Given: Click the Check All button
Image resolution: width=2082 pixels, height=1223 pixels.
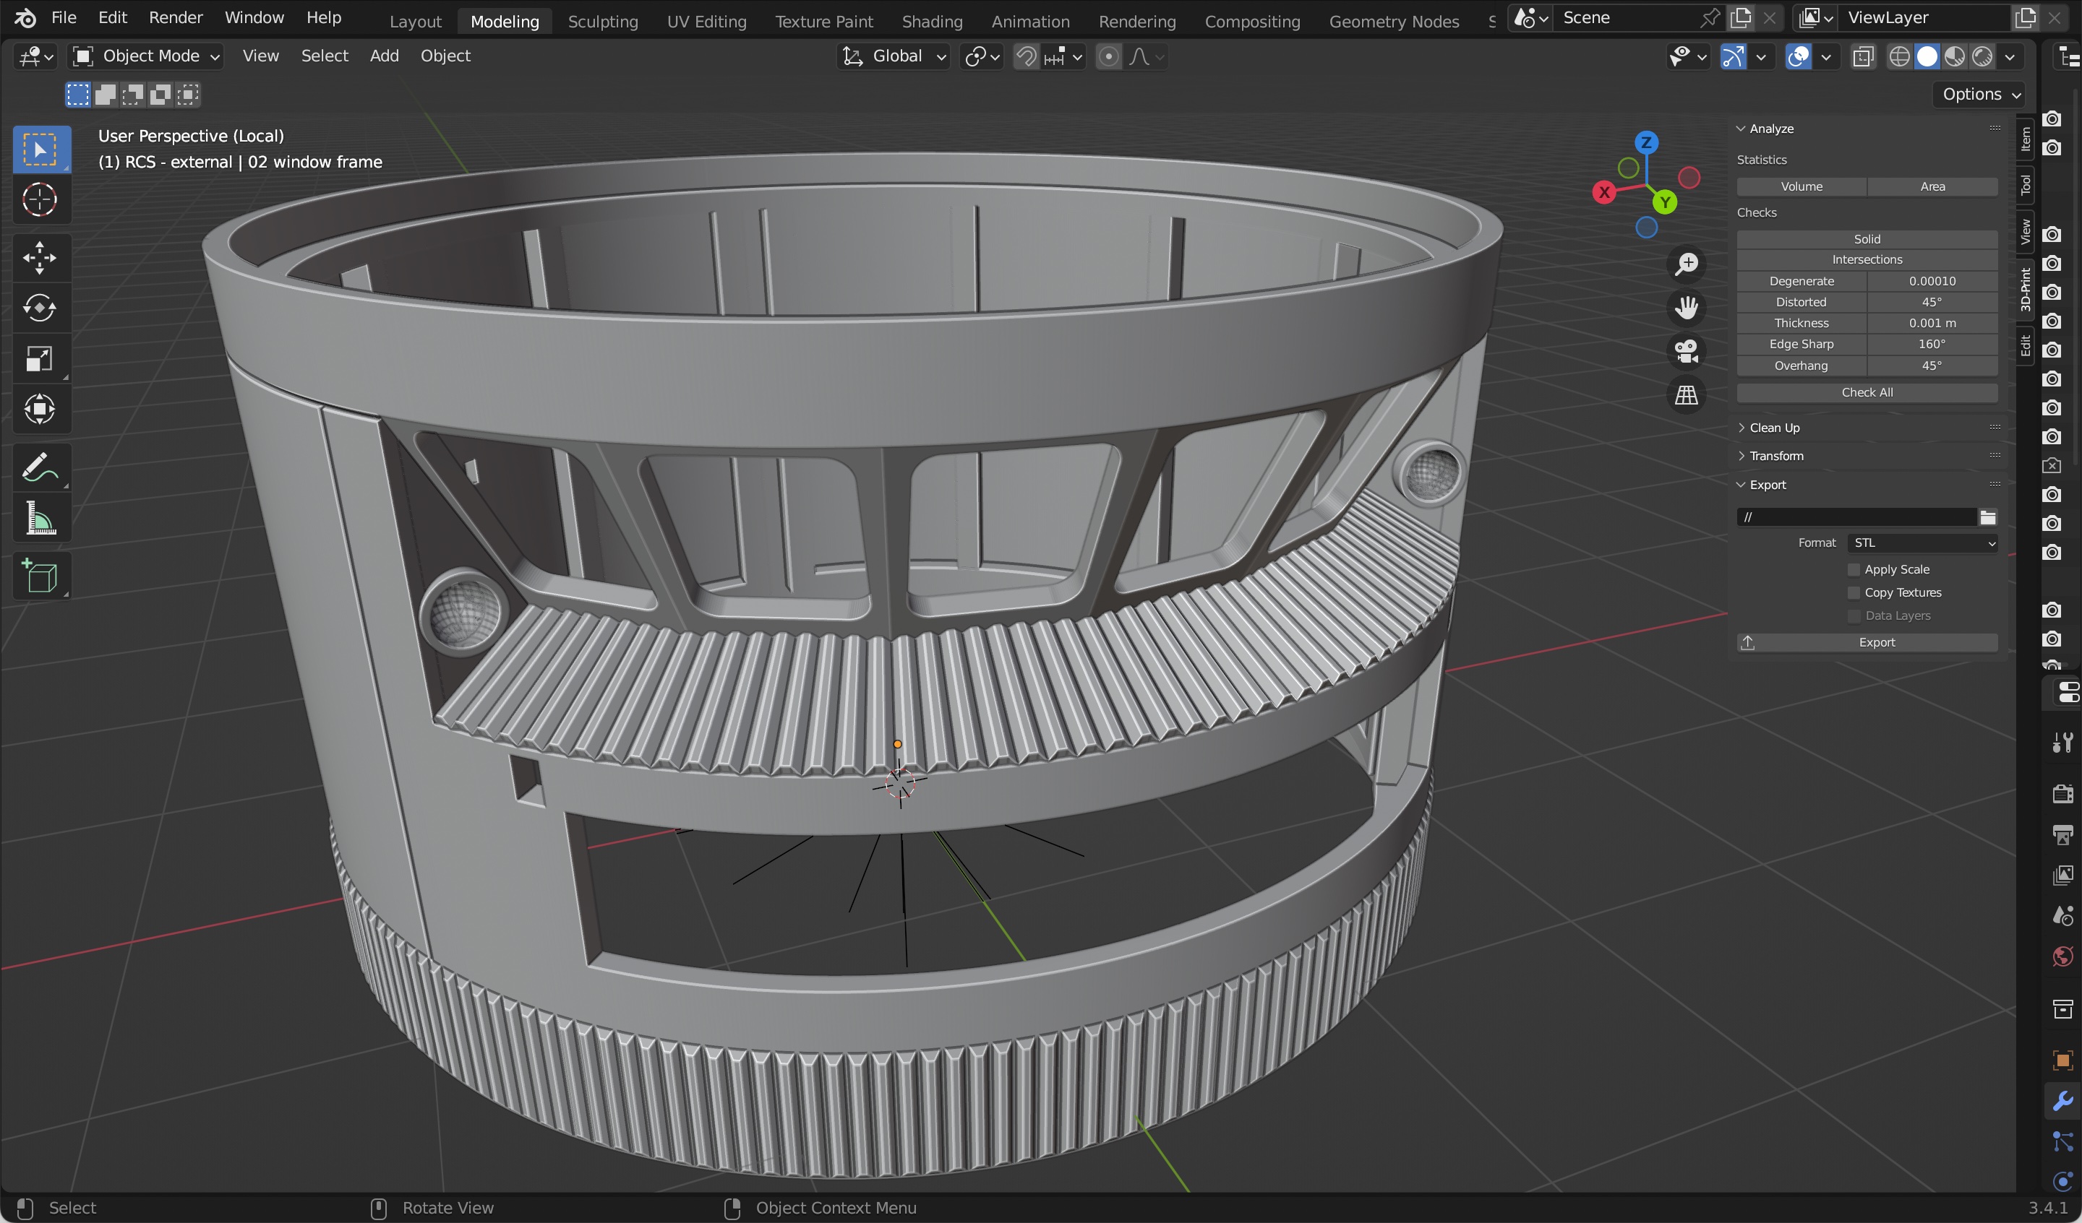Looking at the screenshot, I should coord(1867,392).
